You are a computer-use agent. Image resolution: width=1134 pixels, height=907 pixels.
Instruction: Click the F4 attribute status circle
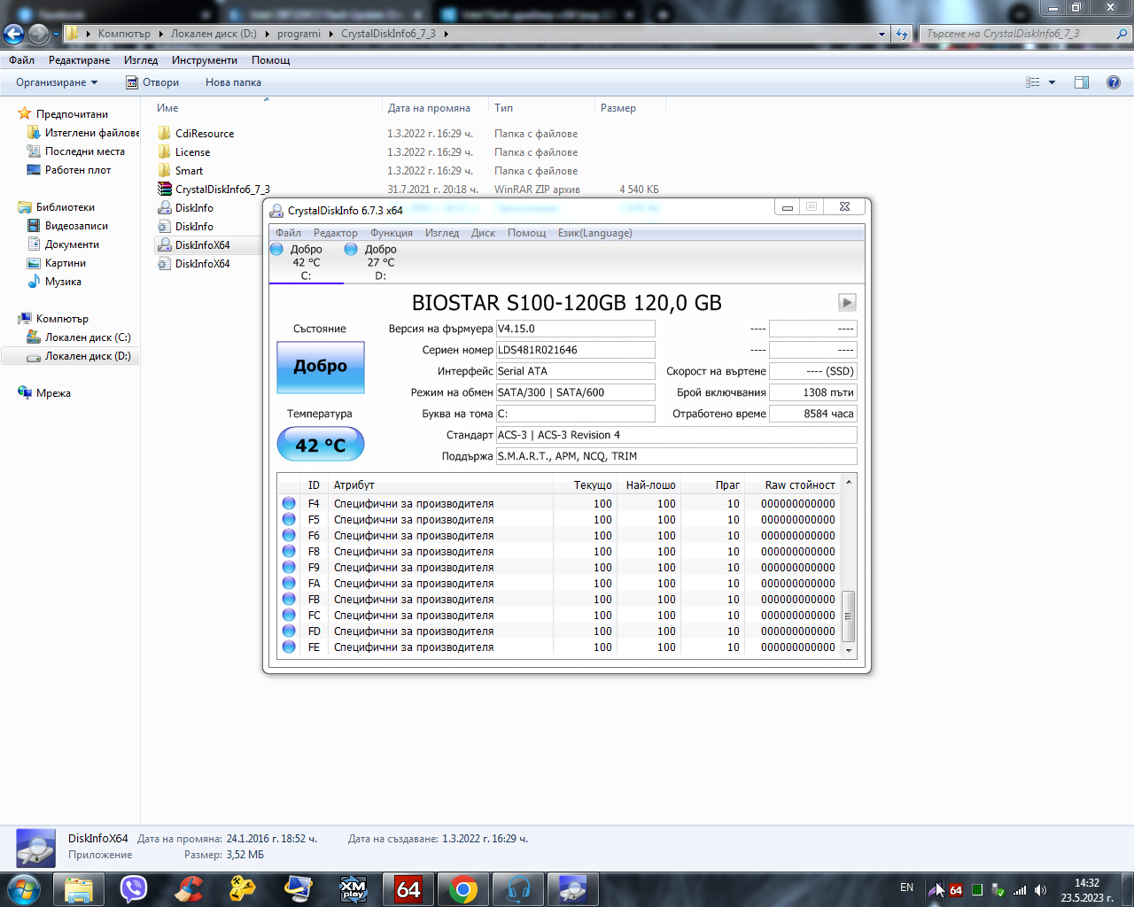tap(289, 503)
